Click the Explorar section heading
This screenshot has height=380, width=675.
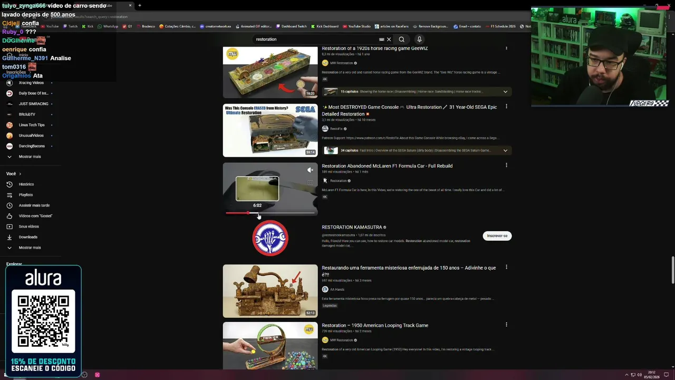coord(14,264)
